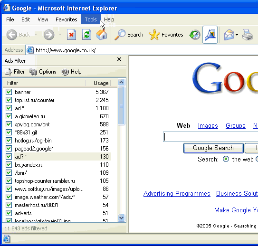Viewport: 258px width, 246px height.
Task: Toggle the spylog.com/cnt filter checkbox
Action: pos(9,124)
